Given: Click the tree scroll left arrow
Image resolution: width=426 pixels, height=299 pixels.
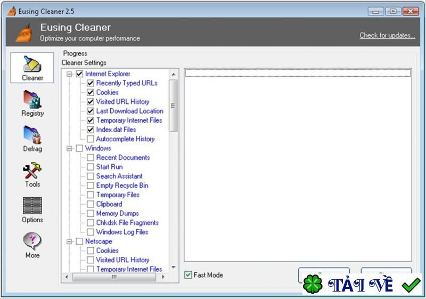Looking at the screenshot, I should pyautogui.click(x=67, y=277).
